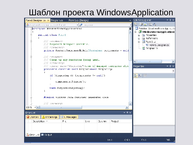Toggle the 0 Messages filter button
Image resolution: width=193 pixels, height=145 pixels.
69,117
